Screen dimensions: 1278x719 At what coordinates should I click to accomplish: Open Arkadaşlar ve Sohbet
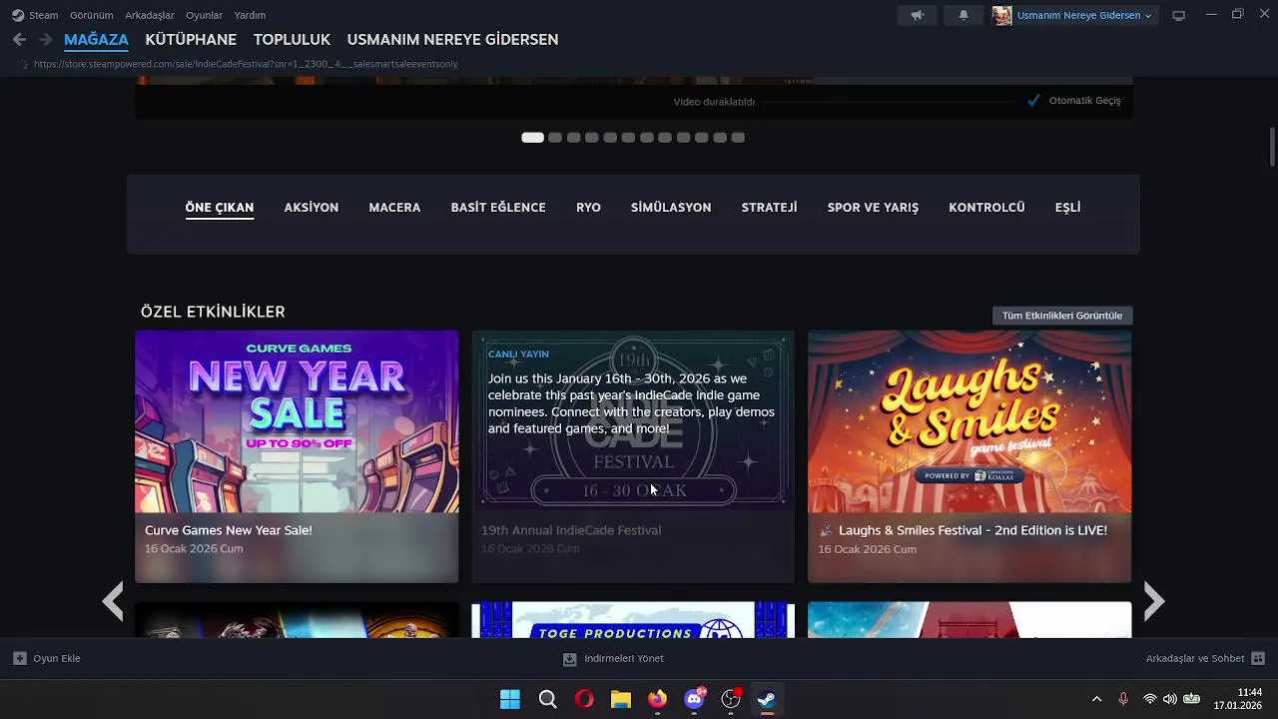point(1205,658)
